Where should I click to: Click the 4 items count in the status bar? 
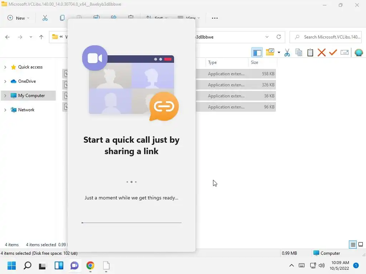click(12, 245)
